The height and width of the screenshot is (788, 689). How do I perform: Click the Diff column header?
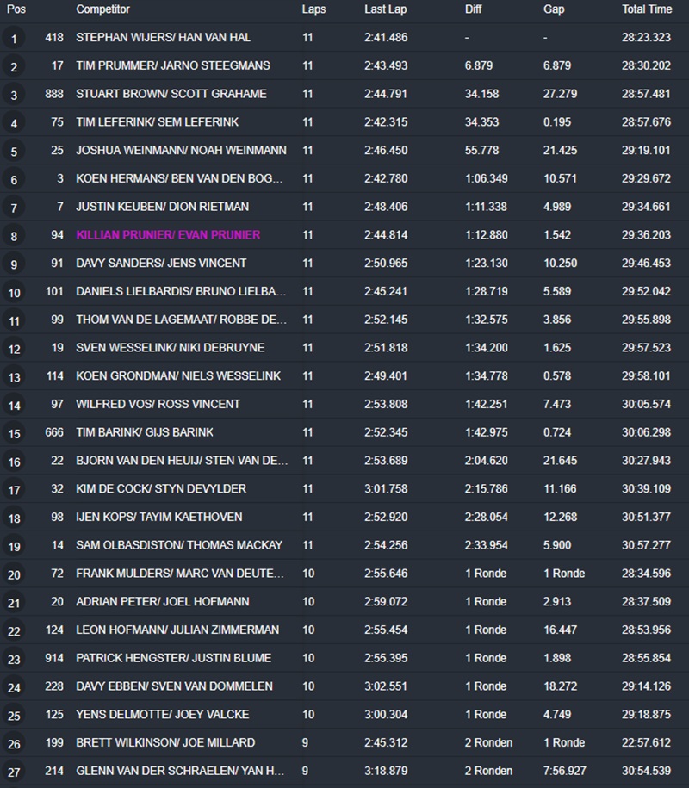point(474,9)
